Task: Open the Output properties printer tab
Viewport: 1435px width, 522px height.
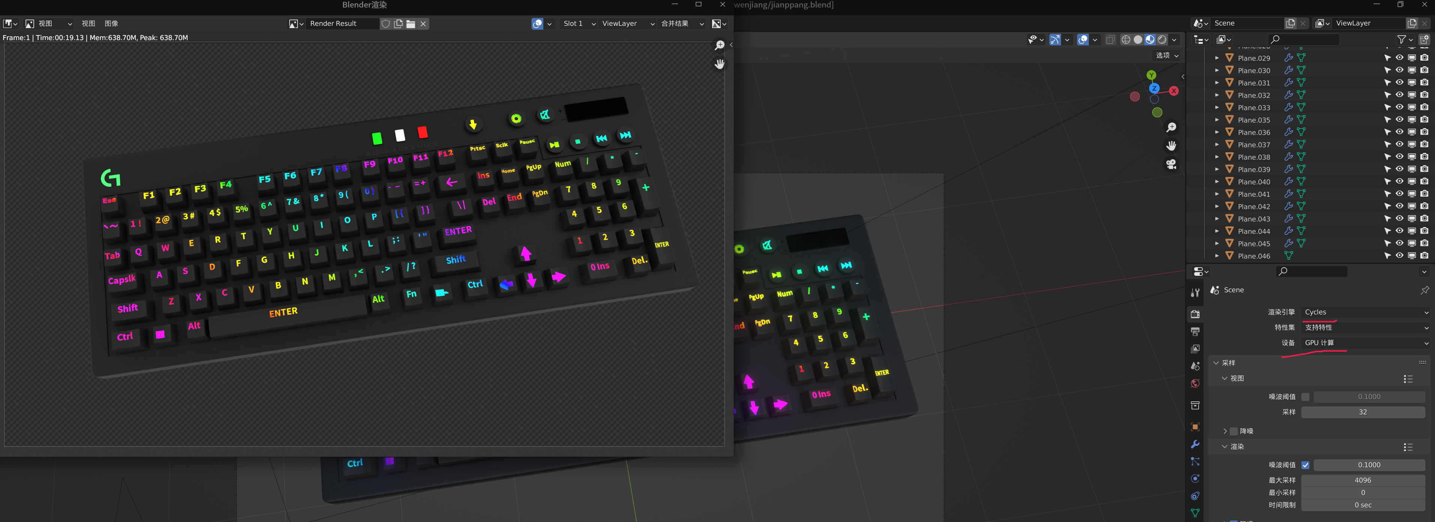Action: pyautogui.click(x=1195, y=332)
